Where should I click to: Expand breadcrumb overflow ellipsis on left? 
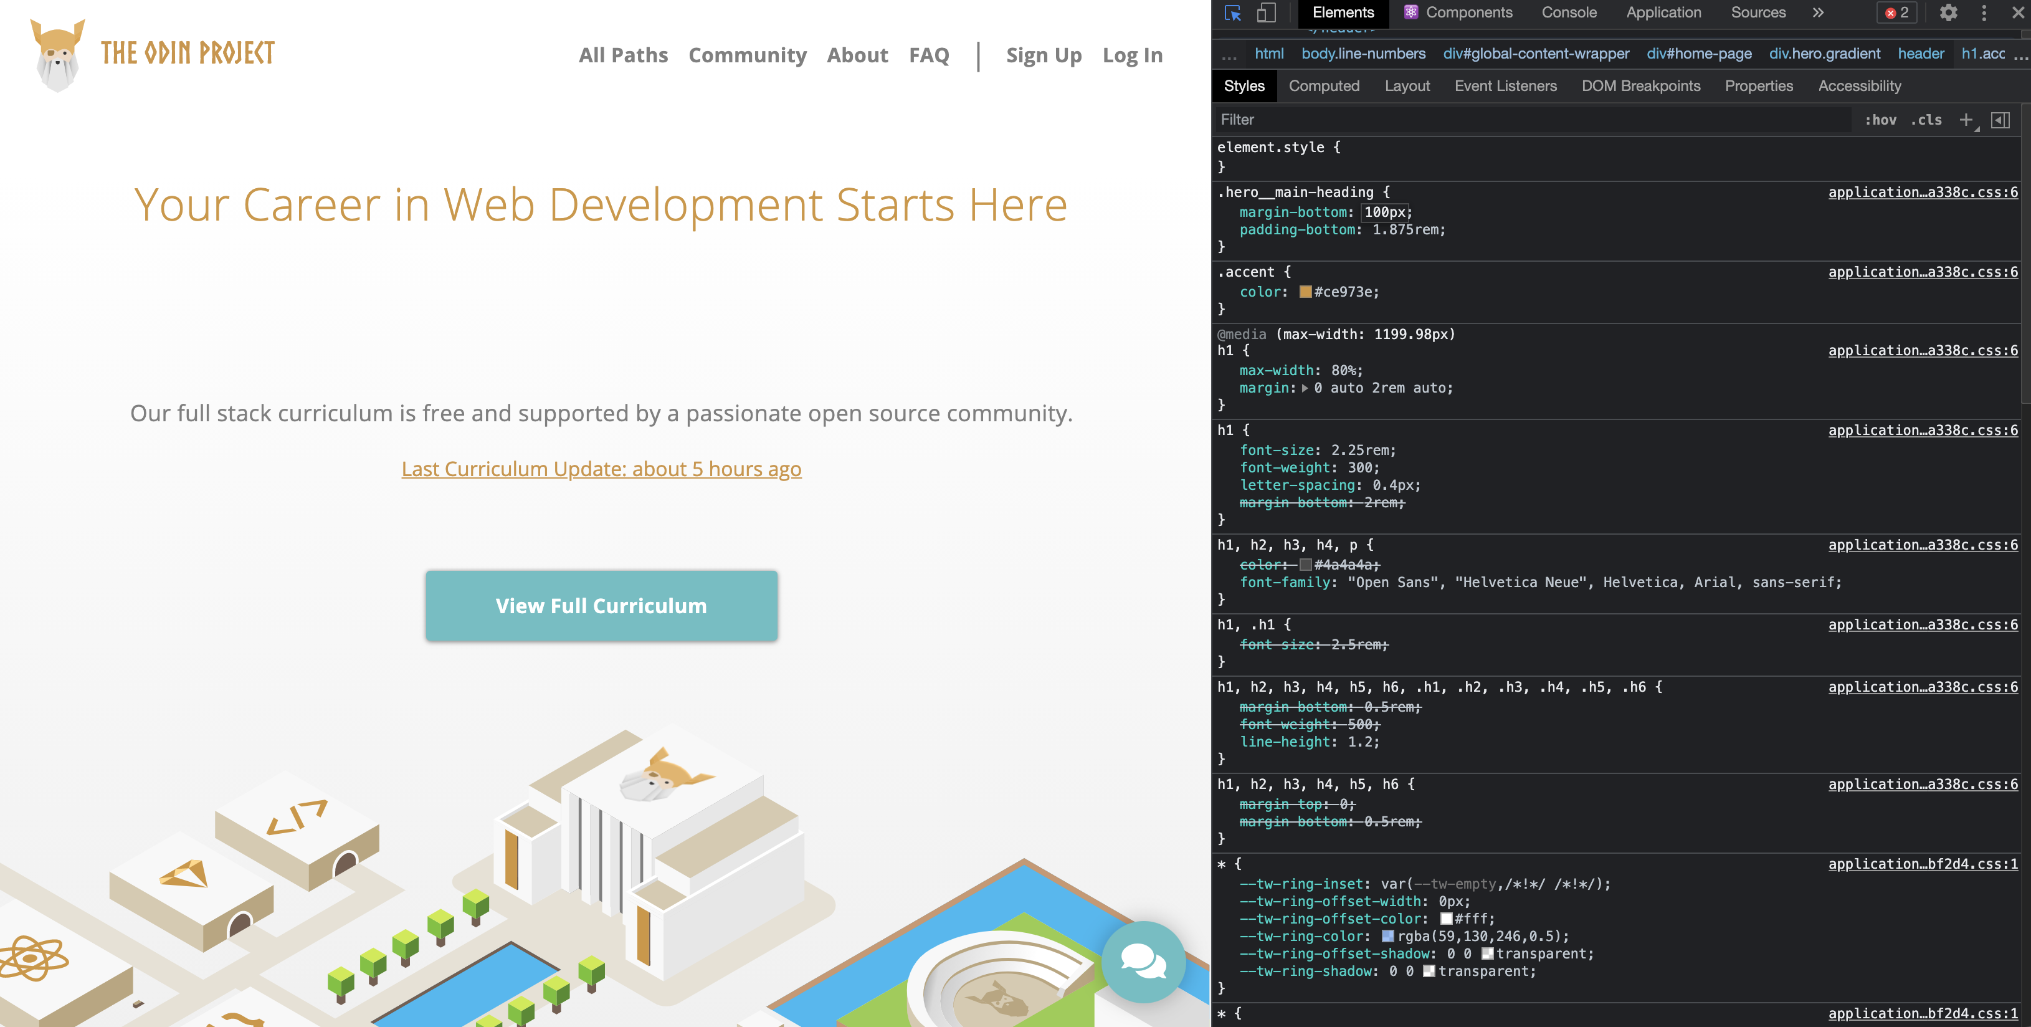pos(1229,54)
